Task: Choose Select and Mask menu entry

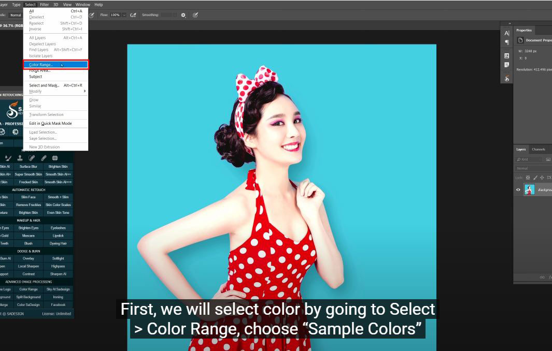Action: 44,85
